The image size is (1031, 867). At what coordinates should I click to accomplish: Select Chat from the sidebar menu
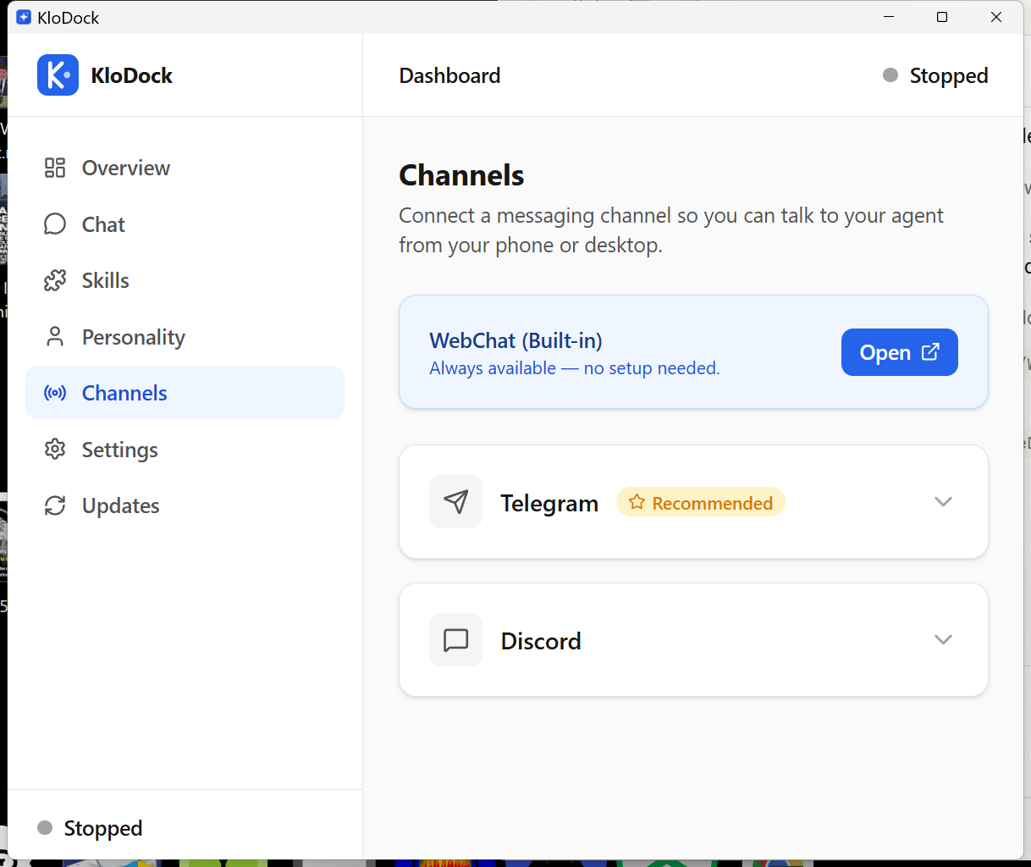(103, 224)
